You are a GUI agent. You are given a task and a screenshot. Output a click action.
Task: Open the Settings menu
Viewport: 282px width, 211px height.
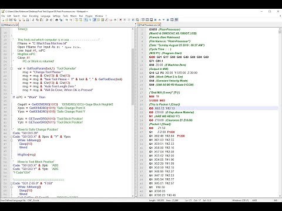click(56, 16)
